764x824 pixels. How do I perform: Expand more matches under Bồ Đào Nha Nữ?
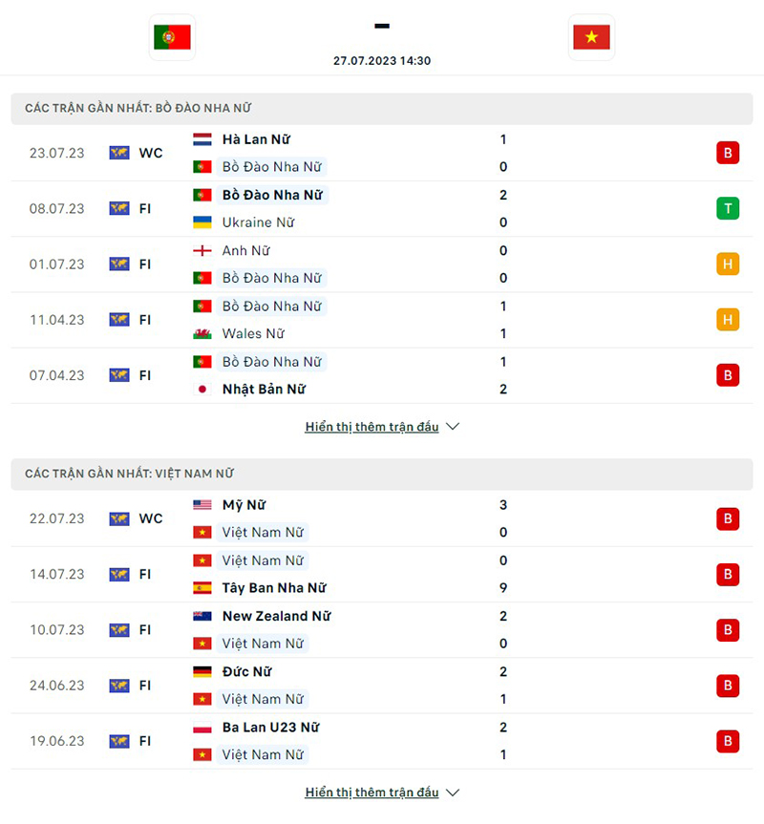coord(382,427)
